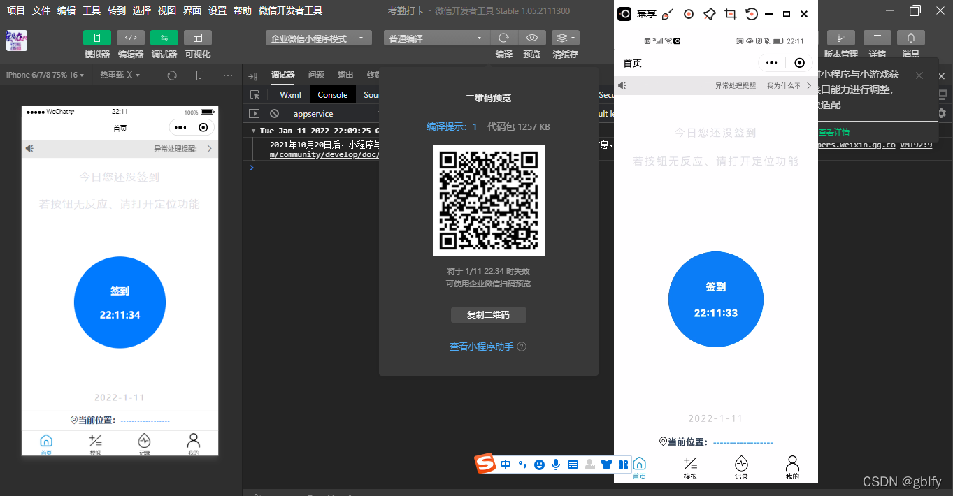Pin the 幕享 window on top
The height and width of the screenshot is (496, 953).
(x=710, y=14)
